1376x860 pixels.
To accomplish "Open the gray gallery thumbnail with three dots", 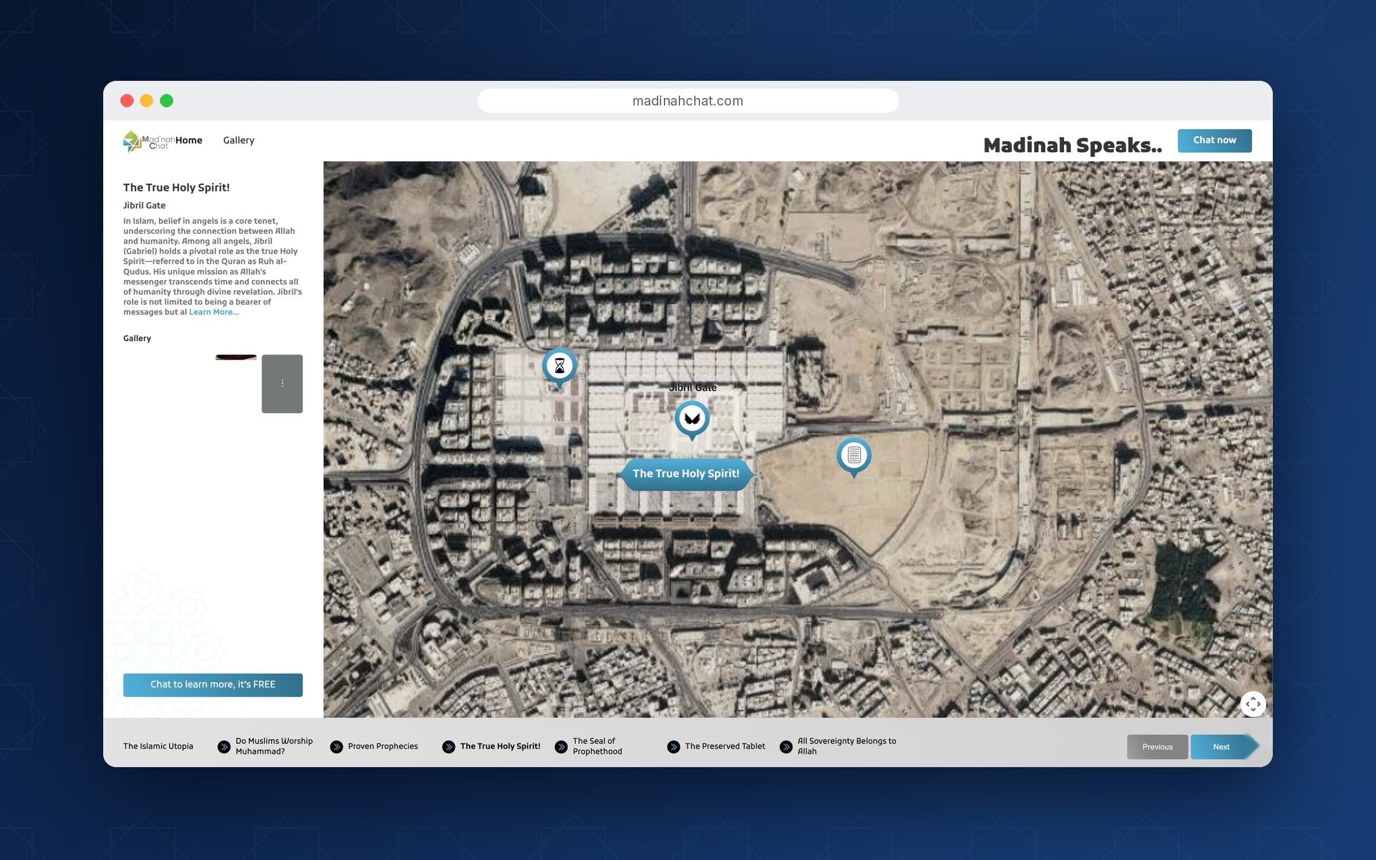I will pos(282,384).
